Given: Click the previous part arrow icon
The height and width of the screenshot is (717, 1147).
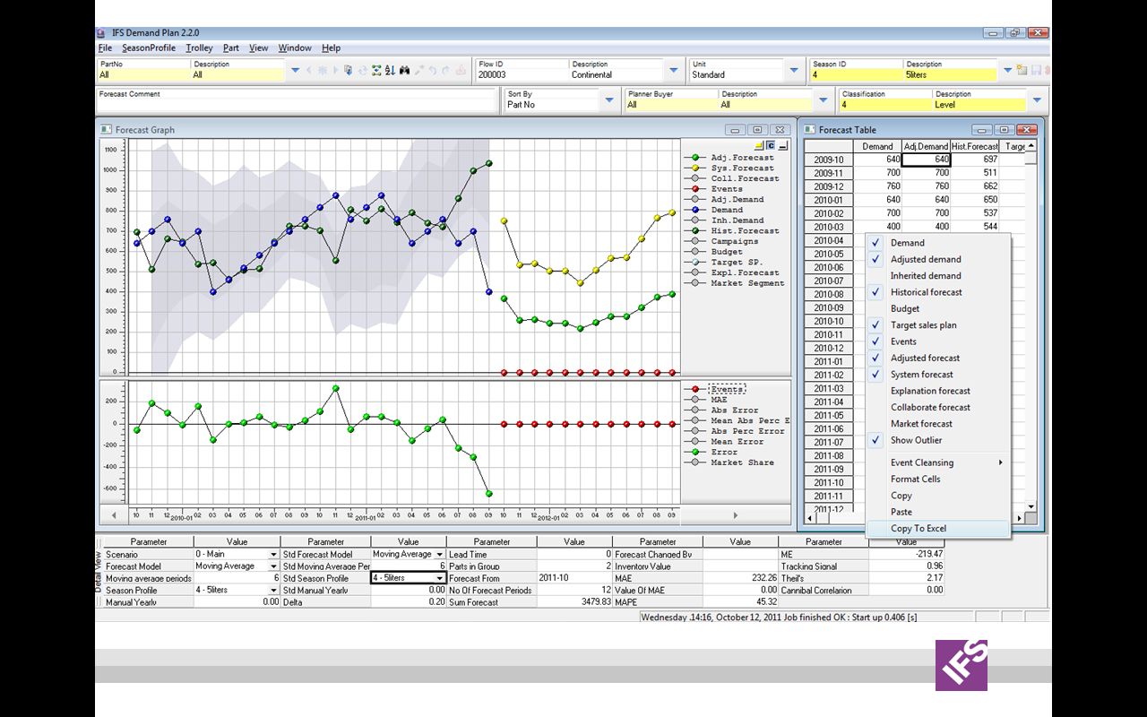Looking at the screenshot, I should [x=309, y=70].
